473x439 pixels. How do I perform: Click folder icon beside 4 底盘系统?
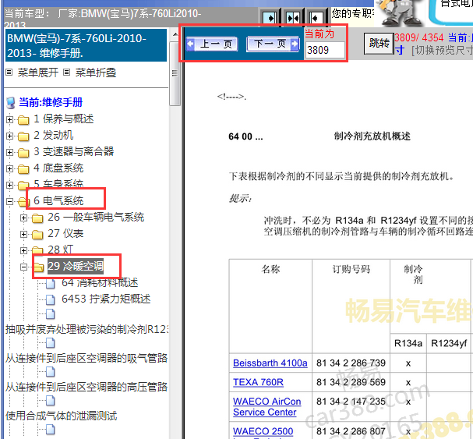tap(23, 168)
